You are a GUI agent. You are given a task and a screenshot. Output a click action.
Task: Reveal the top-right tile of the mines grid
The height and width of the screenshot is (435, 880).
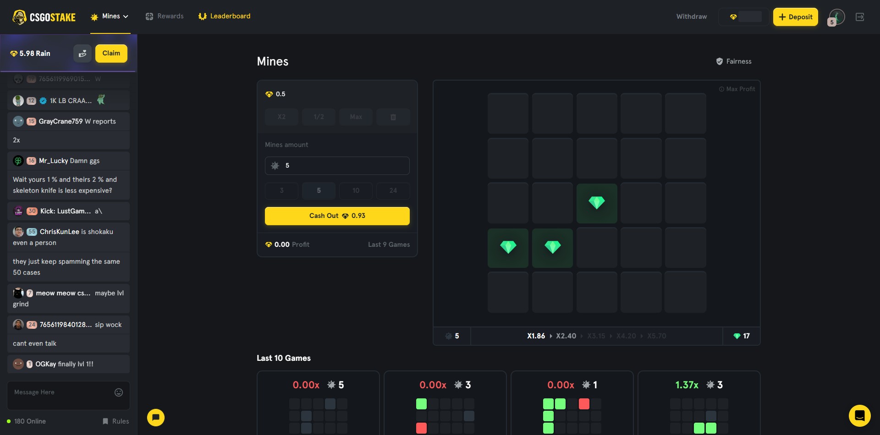(x=686, y=114)
